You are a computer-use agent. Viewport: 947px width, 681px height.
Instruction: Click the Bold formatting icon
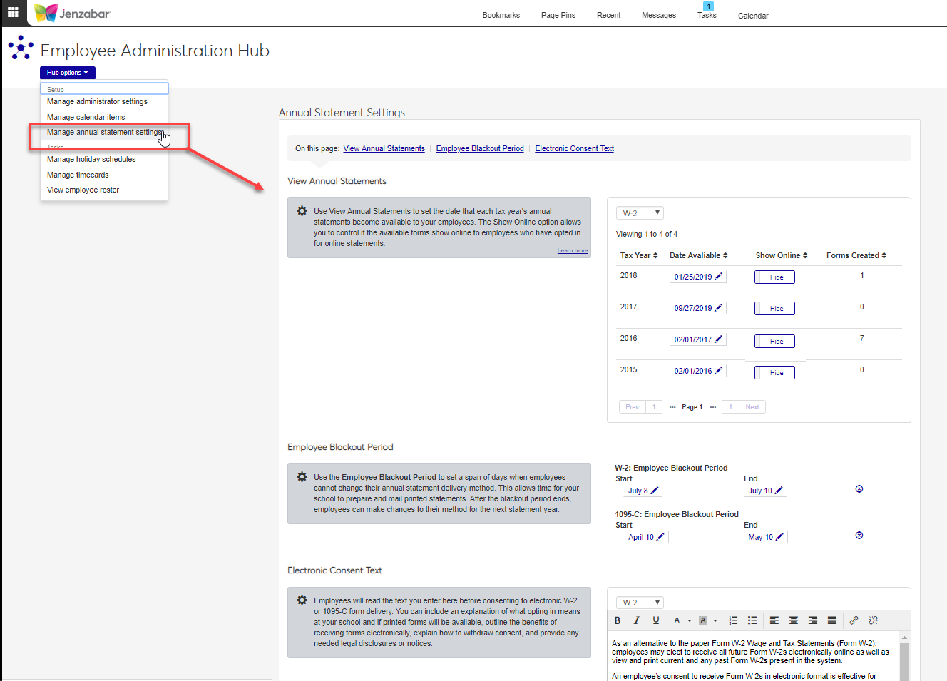pos(618,620)
